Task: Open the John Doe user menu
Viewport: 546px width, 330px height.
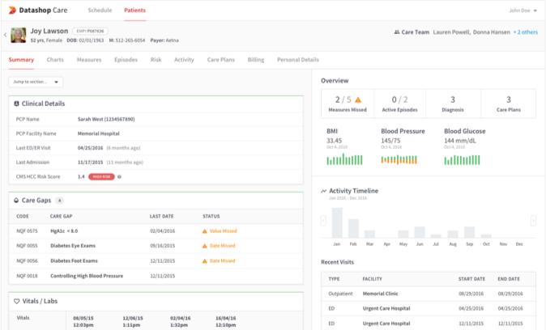Action: [521, 11]
